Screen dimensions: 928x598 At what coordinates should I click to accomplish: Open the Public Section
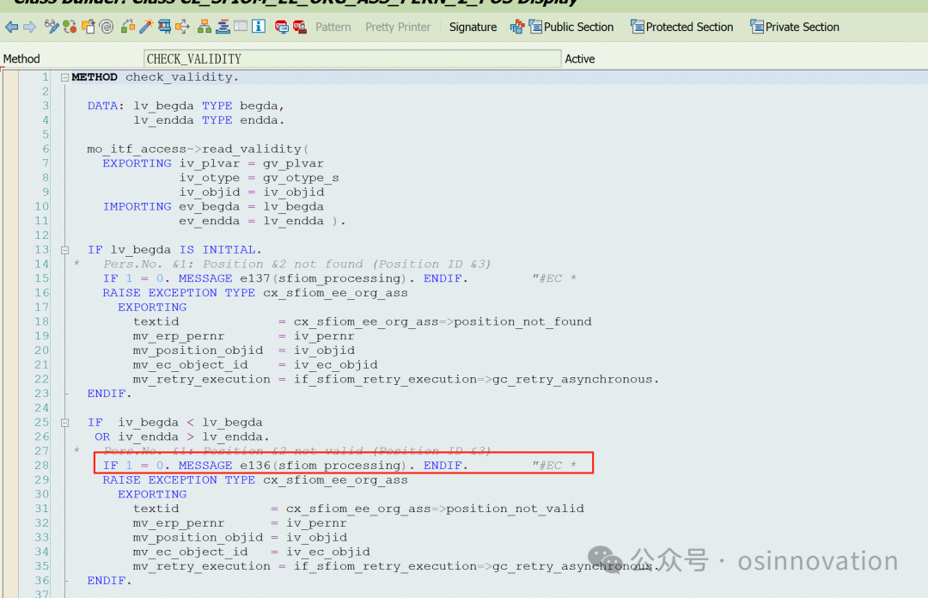pos(571,27)
